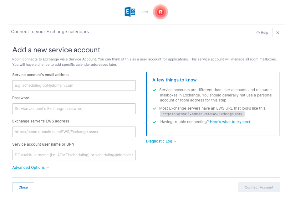Click the checkmark beside 'Service accounts are different'

(x=155, y=90)
